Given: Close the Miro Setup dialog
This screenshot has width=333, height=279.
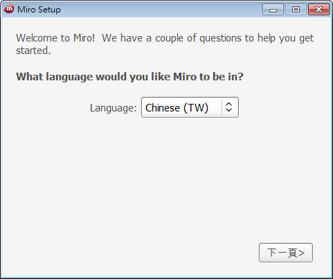Looking at the screenshot, I should (x=318, y=10).
